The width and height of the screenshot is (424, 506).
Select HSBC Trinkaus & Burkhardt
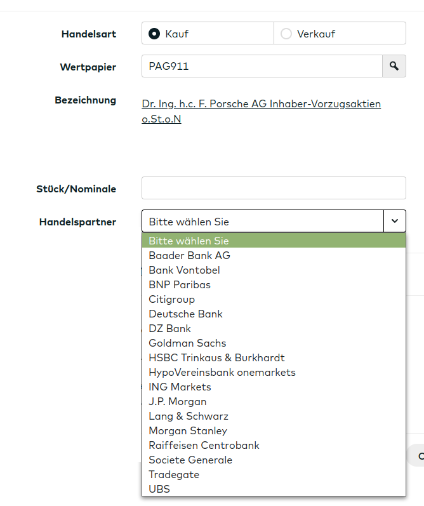(216, 357)
